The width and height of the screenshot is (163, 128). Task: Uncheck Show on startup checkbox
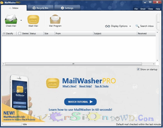[138, 69]
